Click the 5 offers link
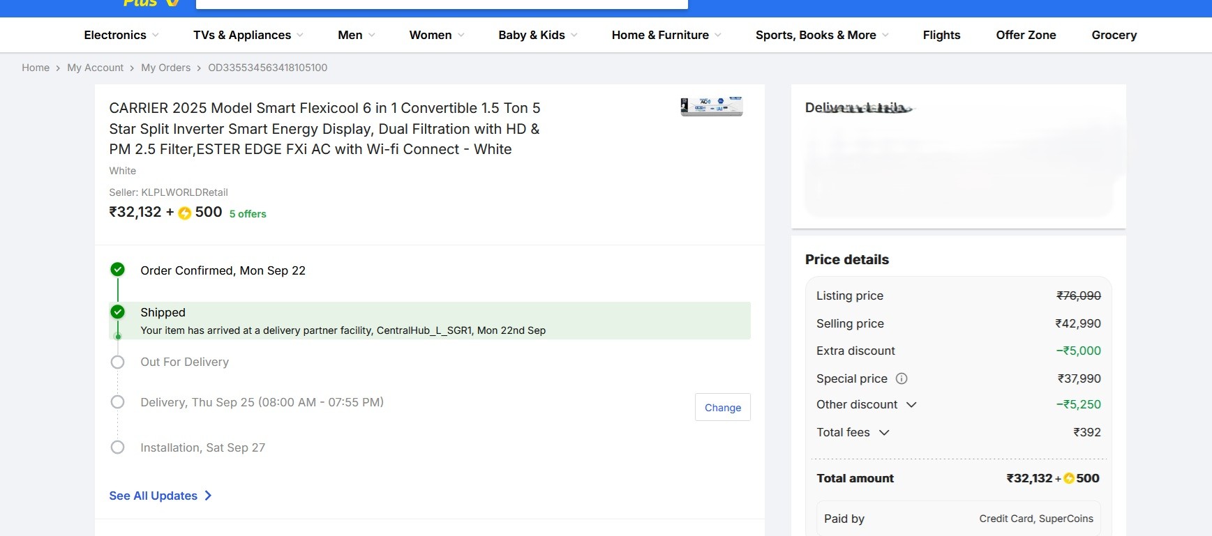The image size is (1212, 536). tap(248, 214)
